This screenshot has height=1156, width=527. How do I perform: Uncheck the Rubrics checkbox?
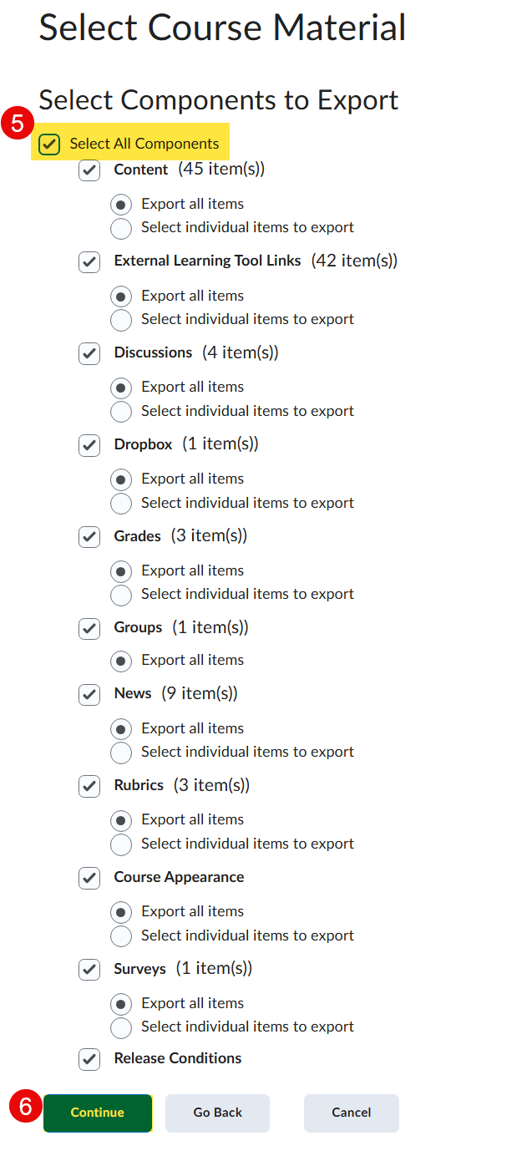point(89,786)
